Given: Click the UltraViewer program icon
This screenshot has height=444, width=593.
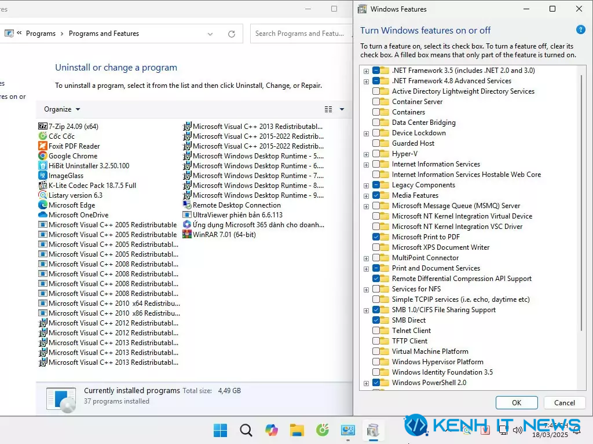Looking at the screenshot, I should click(187, 214).
